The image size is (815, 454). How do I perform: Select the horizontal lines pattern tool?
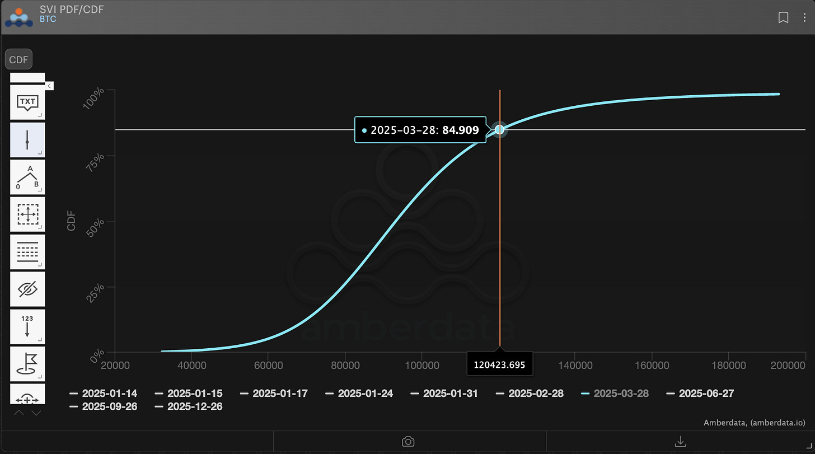[27, 252]
